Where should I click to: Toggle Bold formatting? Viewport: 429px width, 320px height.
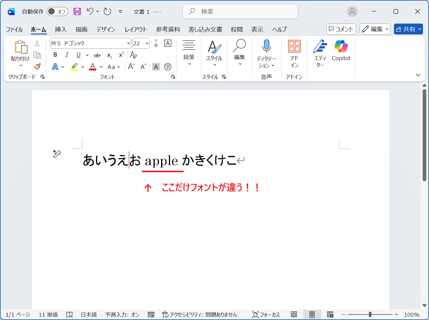coord(55,55)
